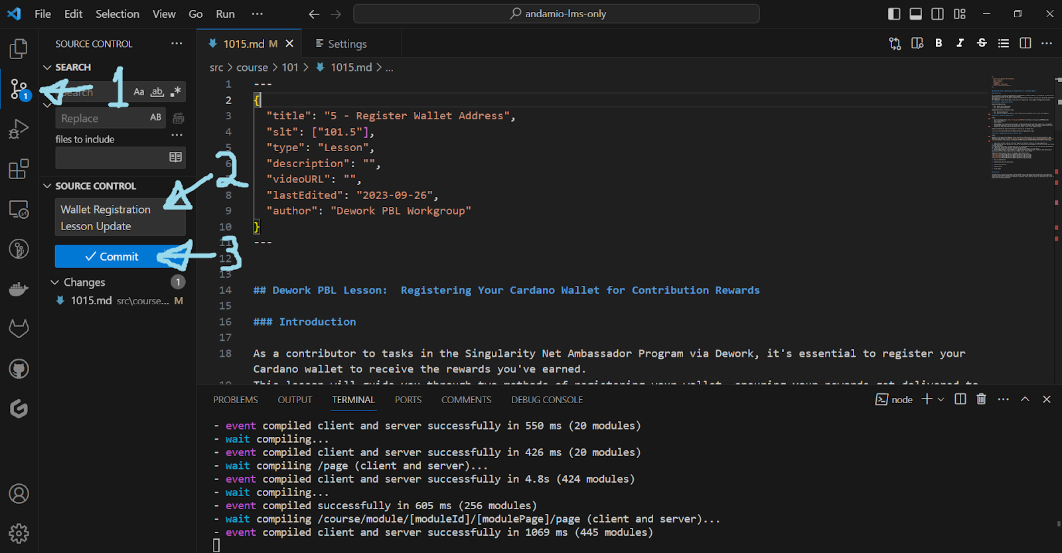Open Run and Debug view
1062x553 pixels.
(x=19, y=129)
